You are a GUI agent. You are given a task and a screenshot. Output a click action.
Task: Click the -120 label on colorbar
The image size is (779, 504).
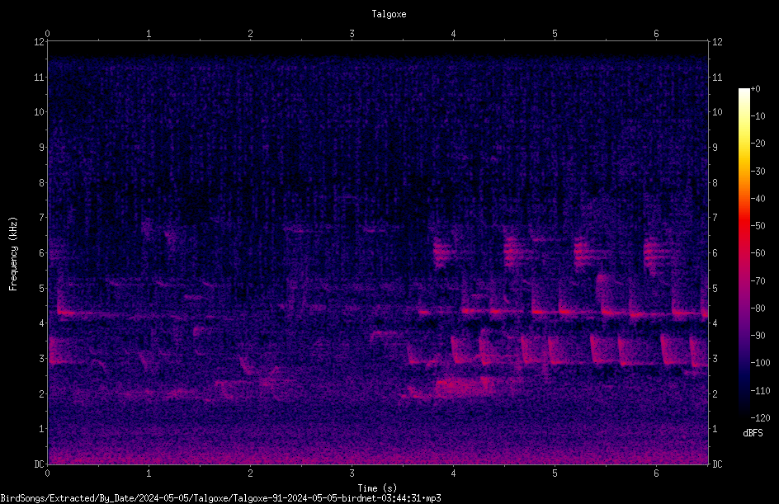760,417
